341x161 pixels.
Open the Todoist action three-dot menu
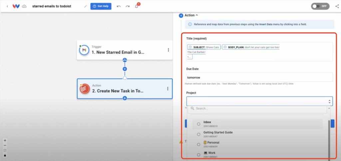click(x=168, y=89)
